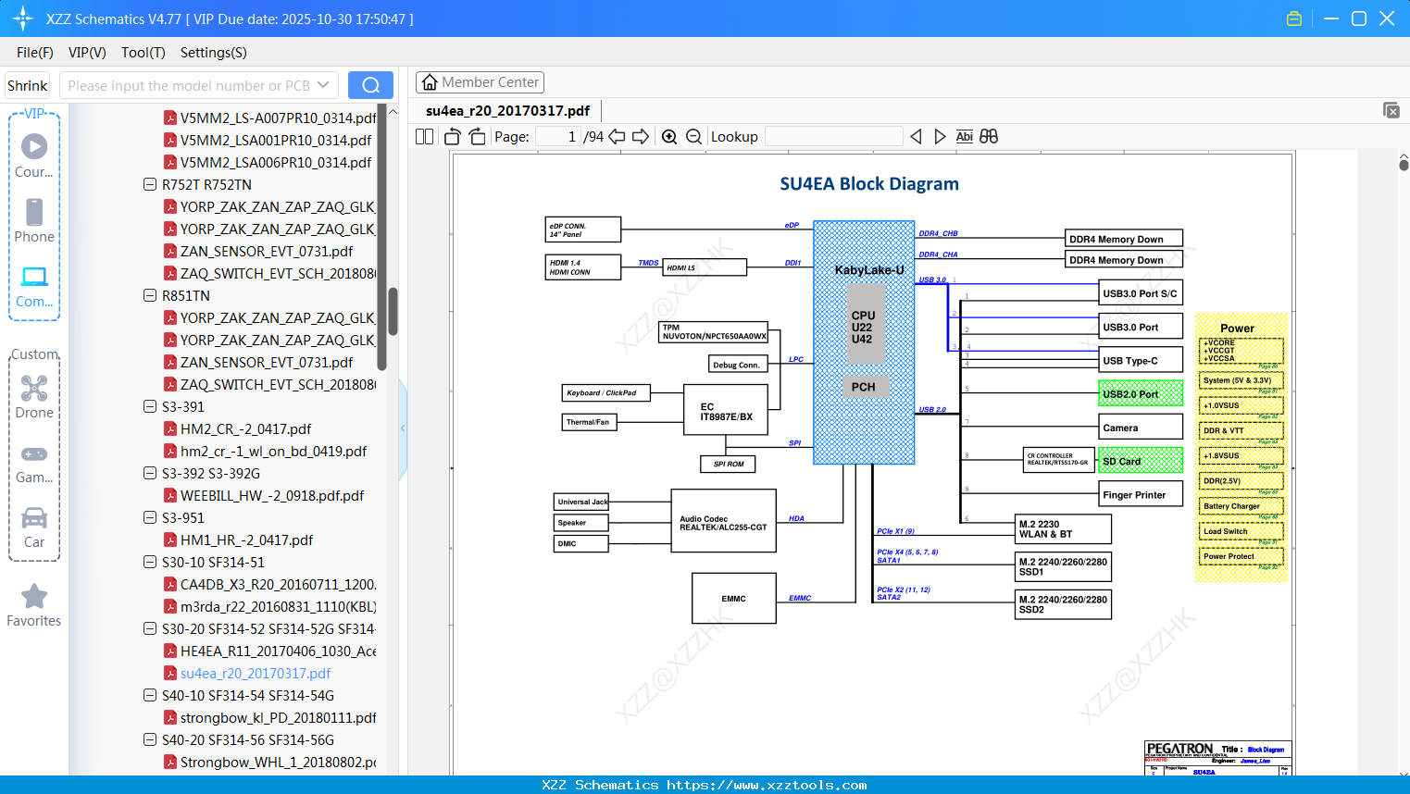Click the Member Center button

[x=480, y=82]
